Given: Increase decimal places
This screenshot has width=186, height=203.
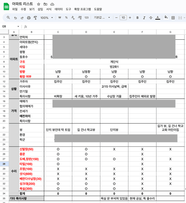Looking at the screenshot, I should click(80, 17).
